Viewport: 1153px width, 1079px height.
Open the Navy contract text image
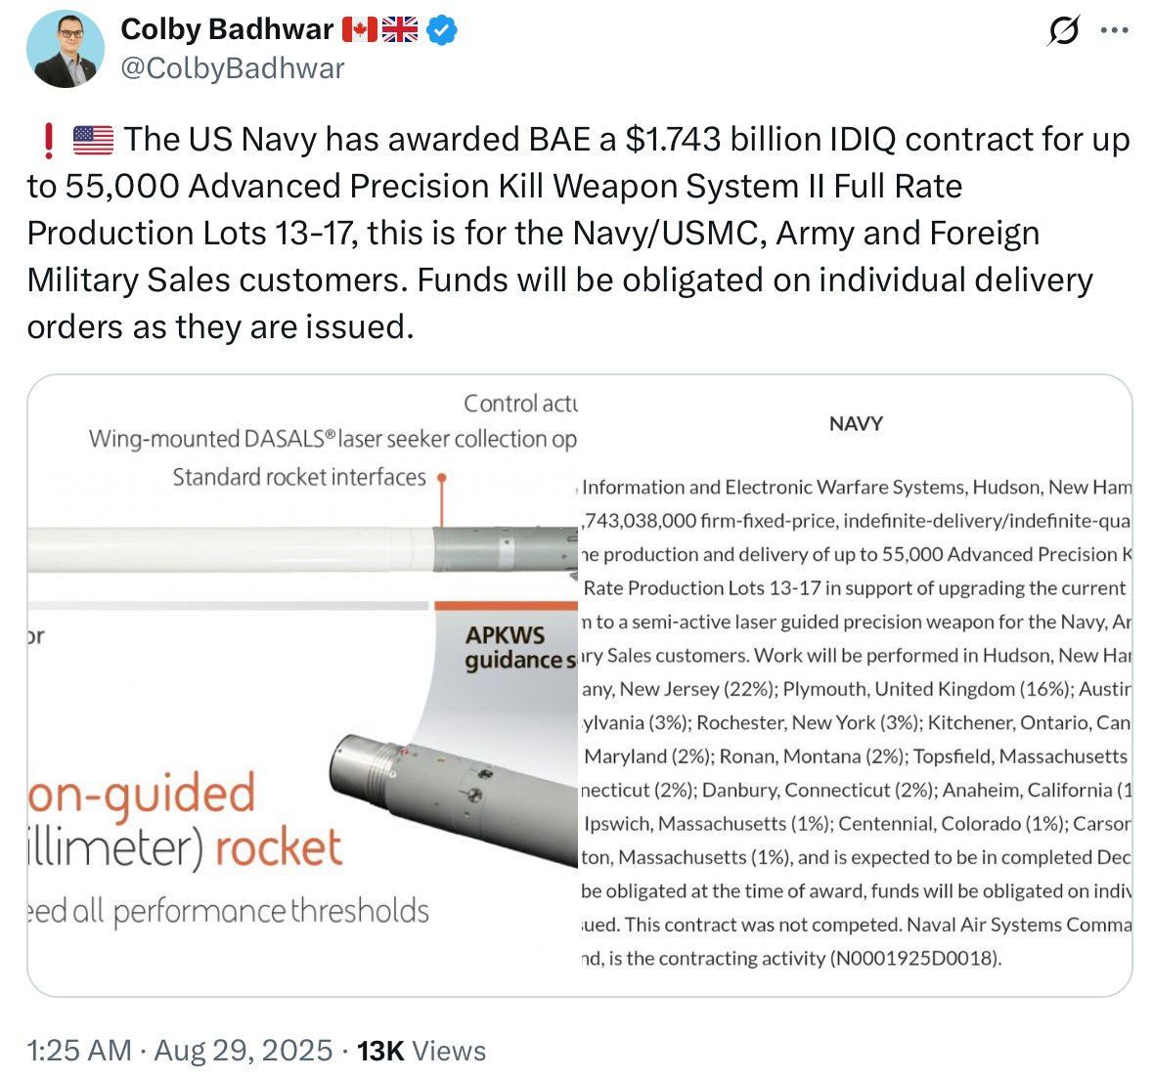pos(856,684)
